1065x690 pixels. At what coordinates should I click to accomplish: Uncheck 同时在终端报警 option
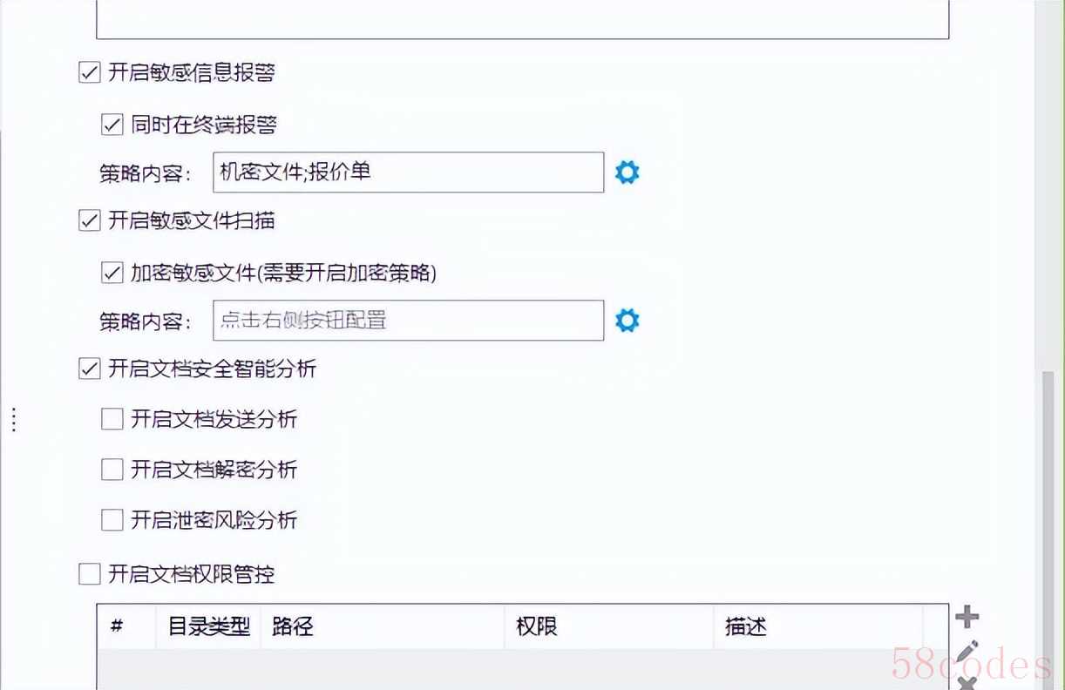(x=112, y=125)
